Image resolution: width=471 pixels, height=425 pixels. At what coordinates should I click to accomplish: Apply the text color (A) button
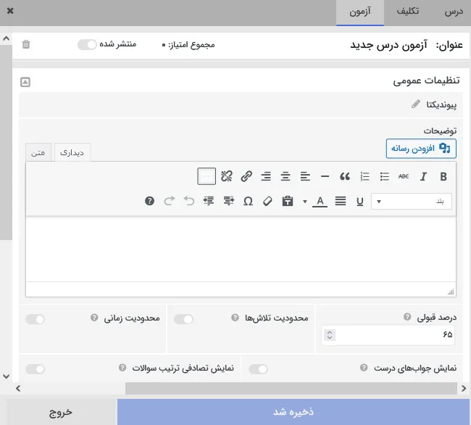(320, 201)
